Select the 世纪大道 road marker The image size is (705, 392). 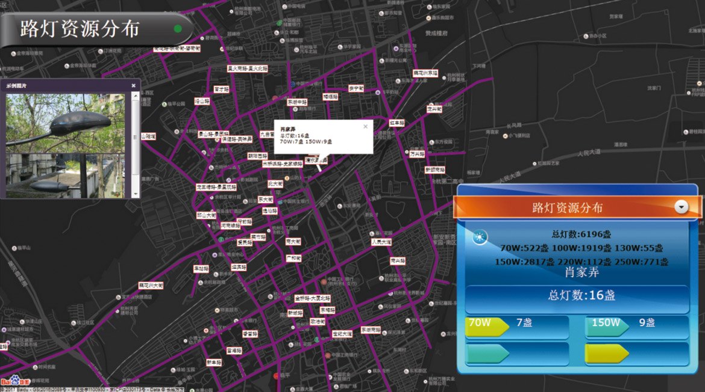(x=342, y=333)
